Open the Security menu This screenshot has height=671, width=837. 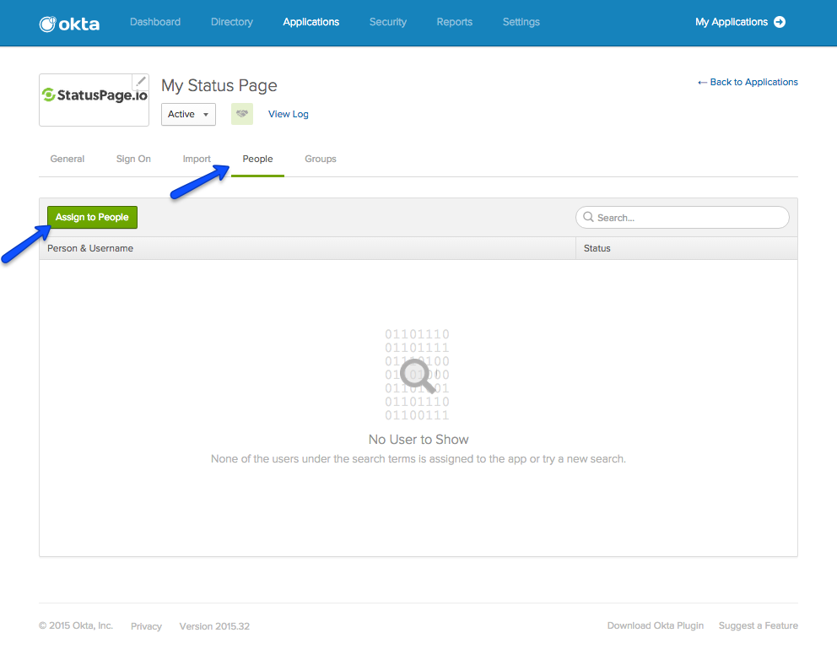pos(388,22)
